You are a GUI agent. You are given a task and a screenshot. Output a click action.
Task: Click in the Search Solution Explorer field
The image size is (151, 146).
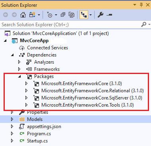click(x=70, y=25)
